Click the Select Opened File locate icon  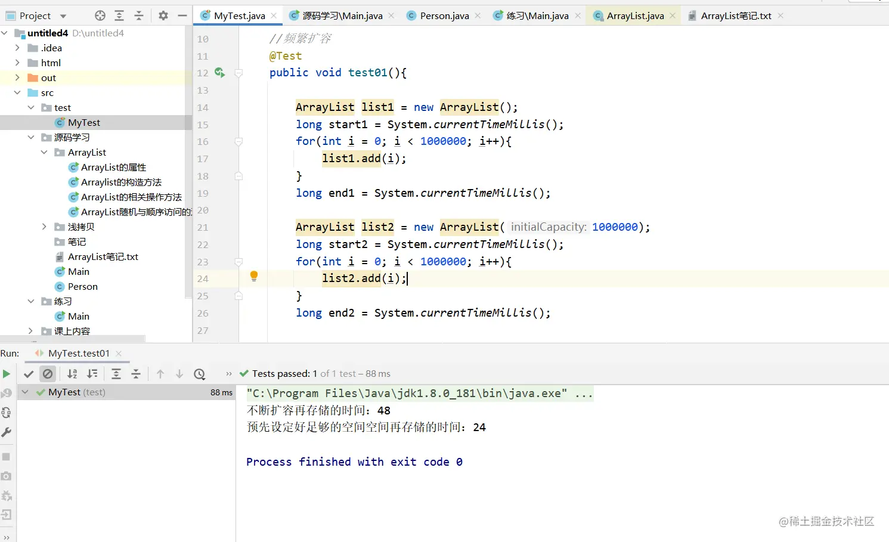[x=100, y=16]
